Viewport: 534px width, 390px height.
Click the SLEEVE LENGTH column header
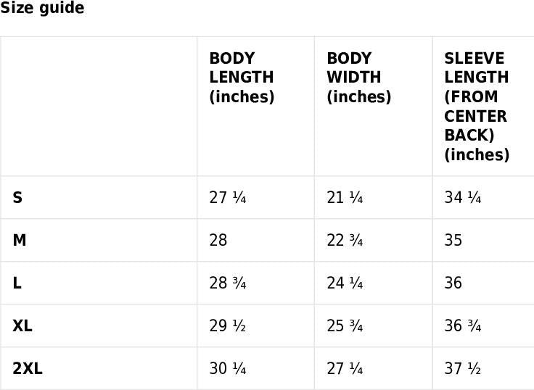pyautogui.click(x=477, y=106)
